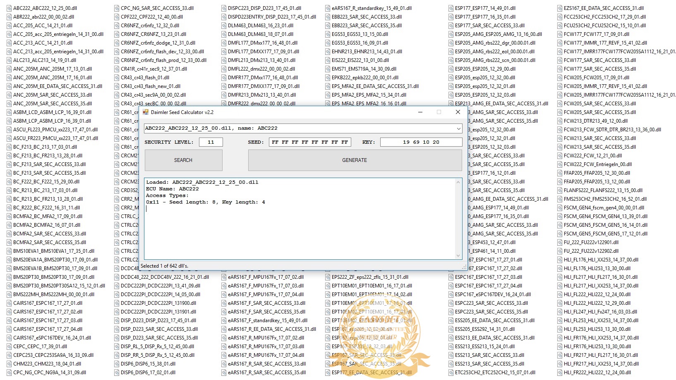Click scroll-up arrow of log scrollbar
This screenshot has height=380, width=676.
[x=458, y=182]
